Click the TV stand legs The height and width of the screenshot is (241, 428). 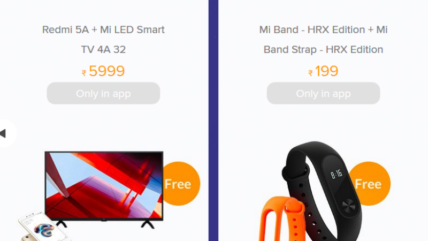[x=105, y=224]
